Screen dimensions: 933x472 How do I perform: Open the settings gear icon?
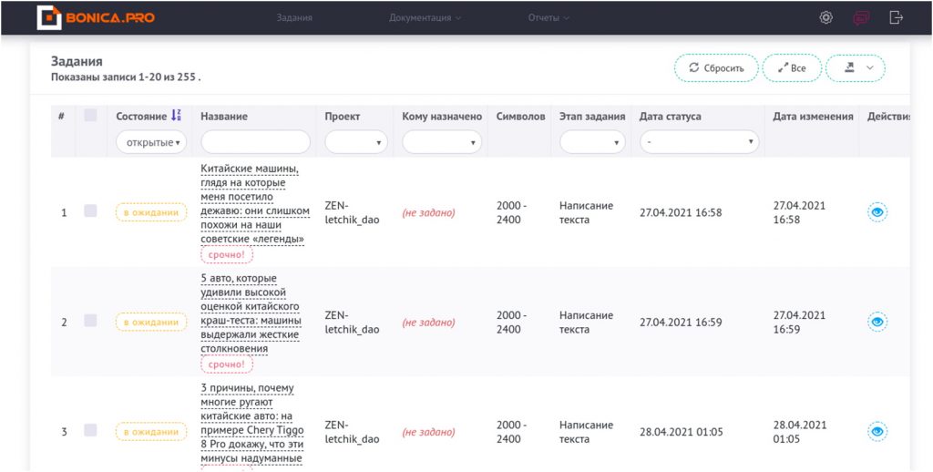point(825,17)
